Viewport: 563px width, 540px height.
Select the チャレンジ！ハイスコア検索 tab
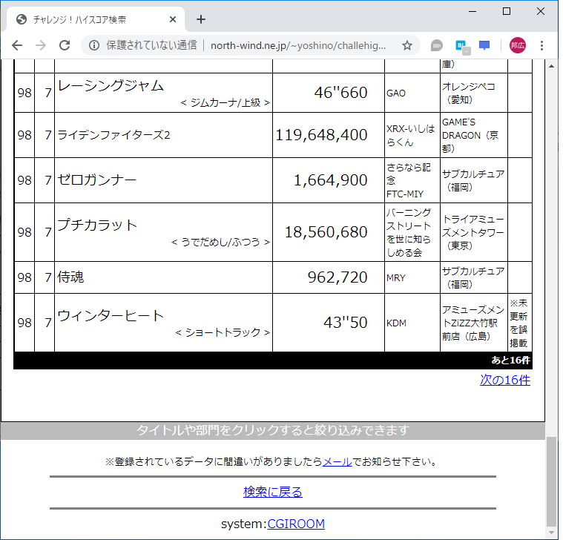pos(93,19)
